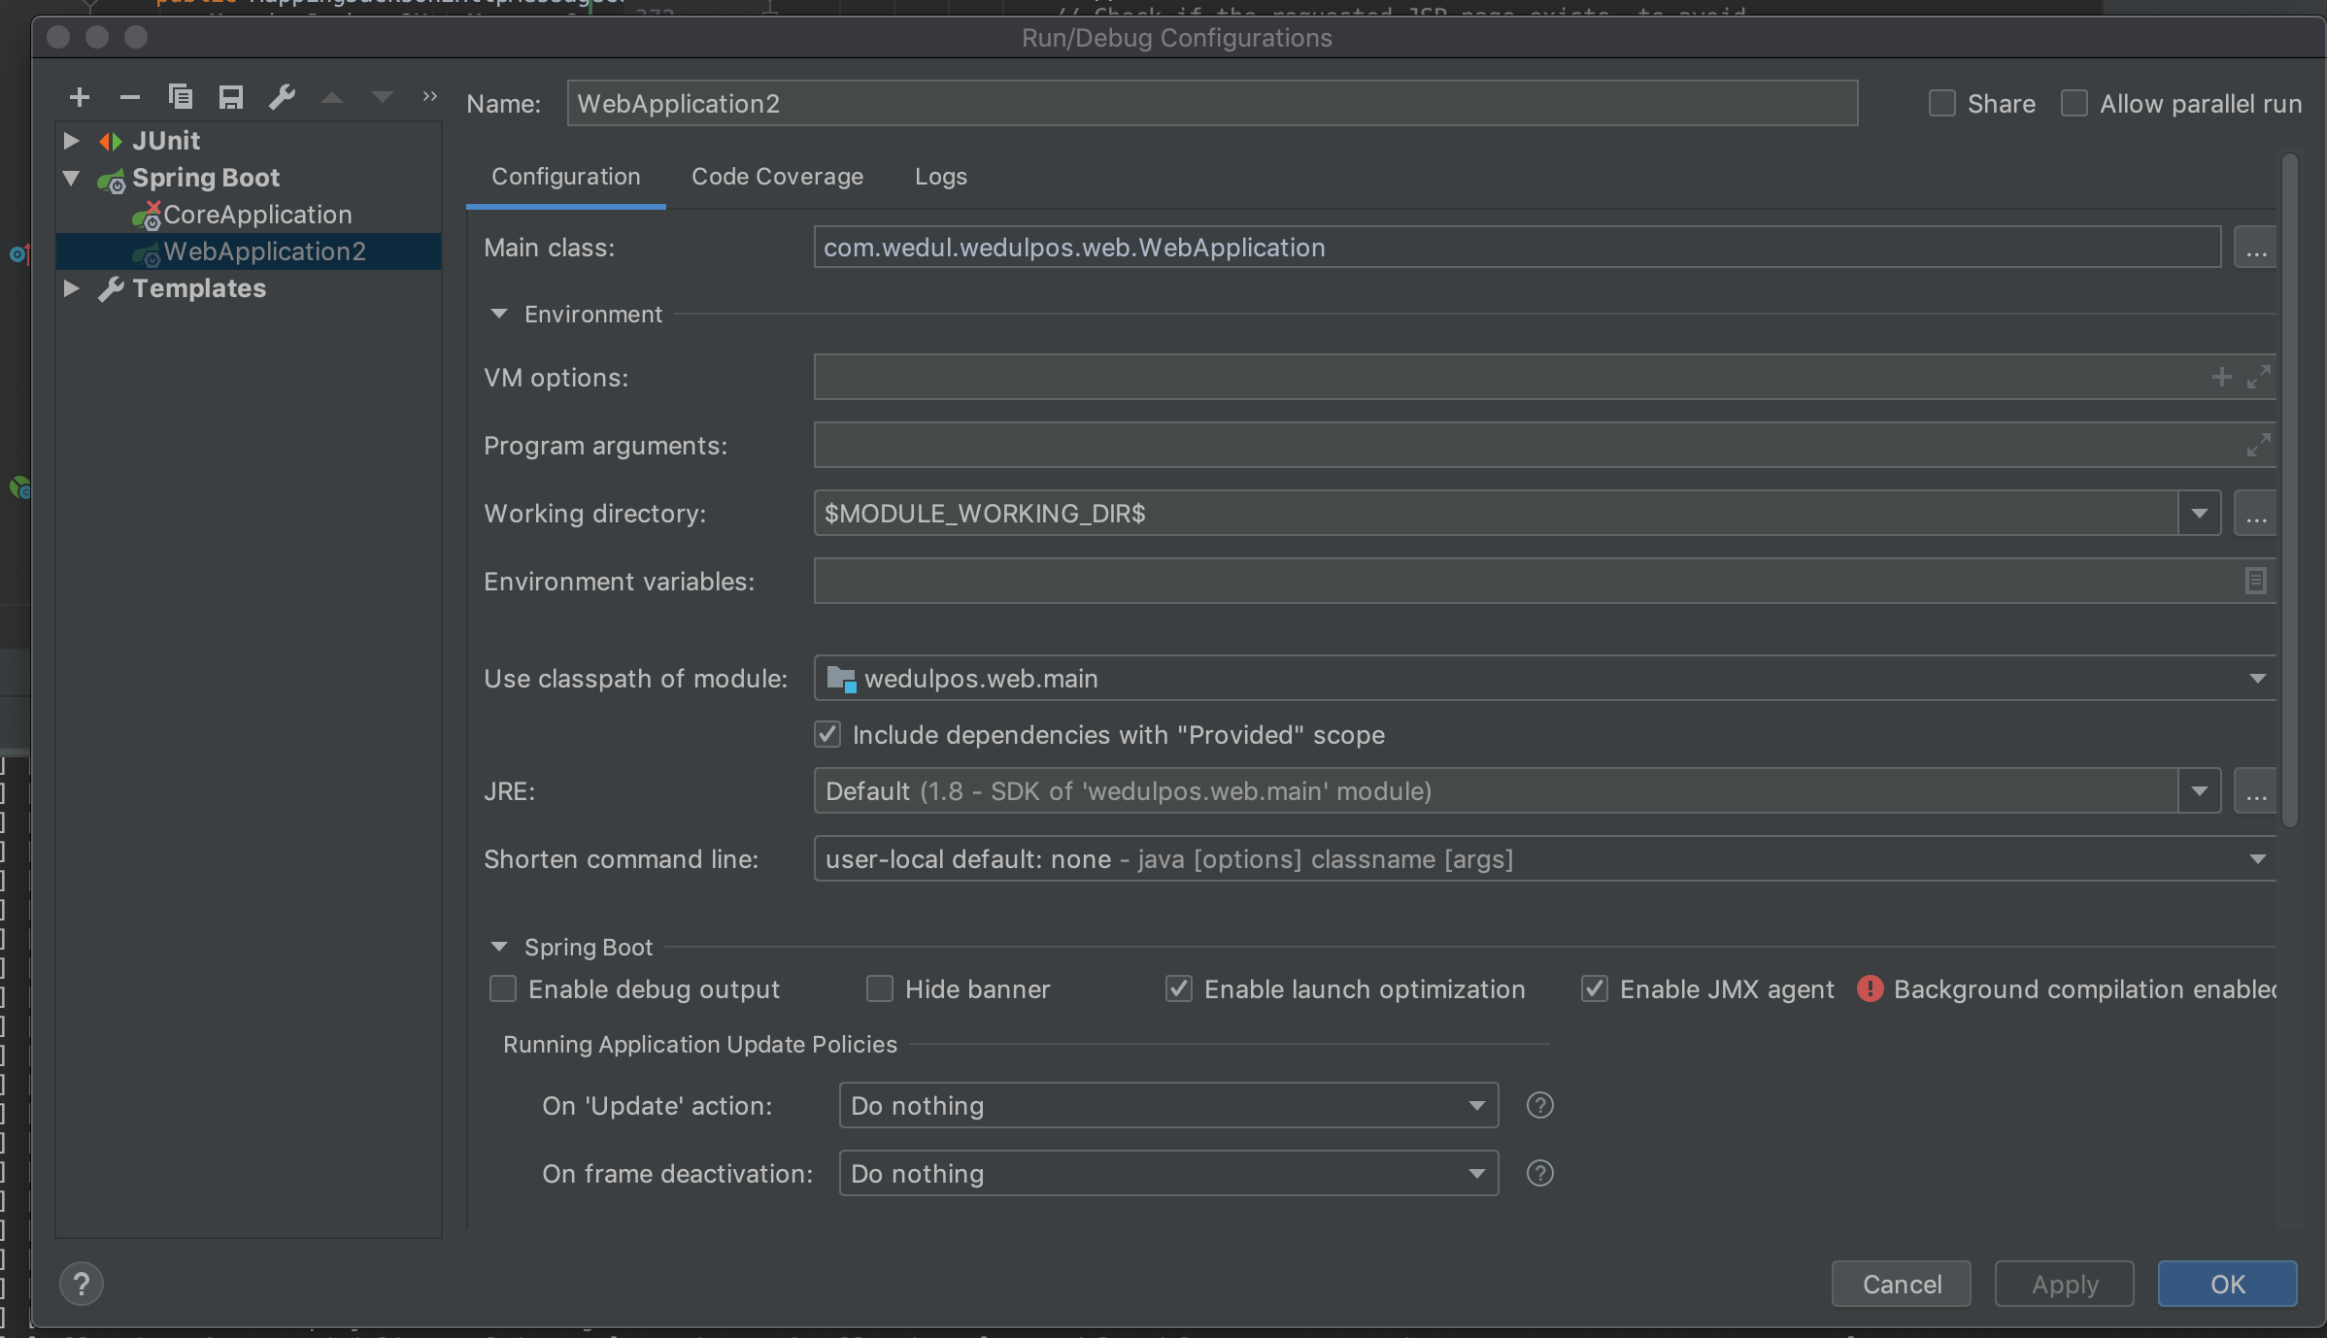This screenshot has height=1338, width=2327.
Task: Uncheck Enable JMX agent
Action: pos(1594,989)
